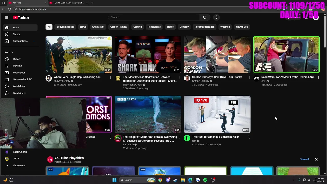Open BBC Earth live channel avatar

coord(118,139)
